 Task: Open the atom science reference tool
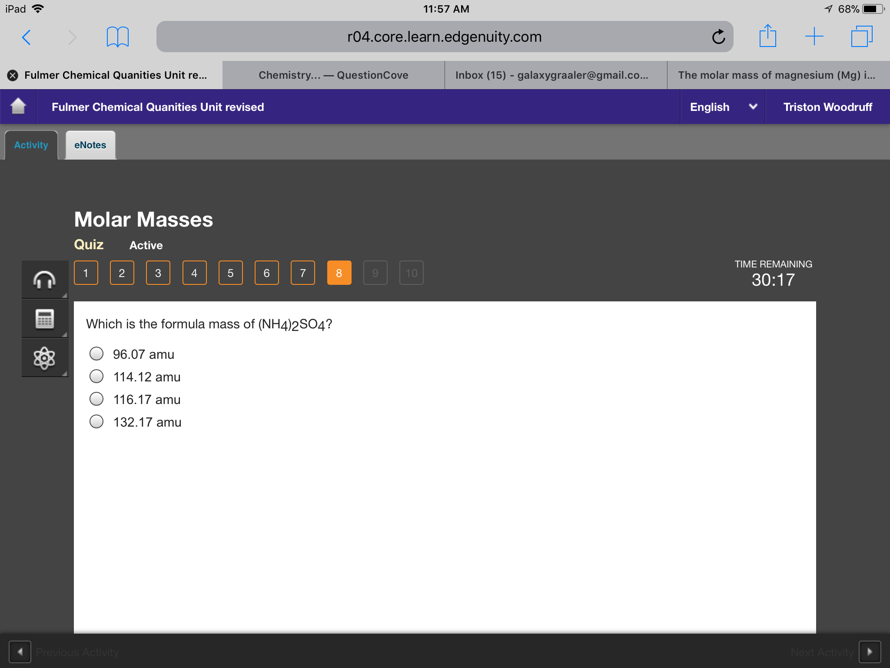45,358
